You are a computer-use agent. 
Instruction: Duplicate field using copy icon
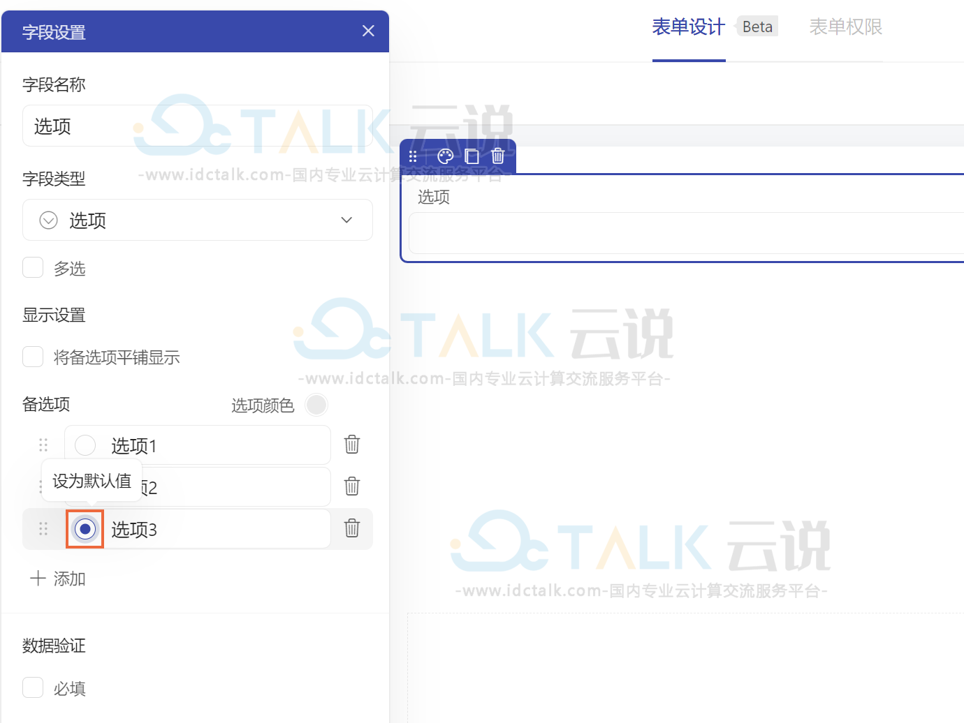(472, 156)
